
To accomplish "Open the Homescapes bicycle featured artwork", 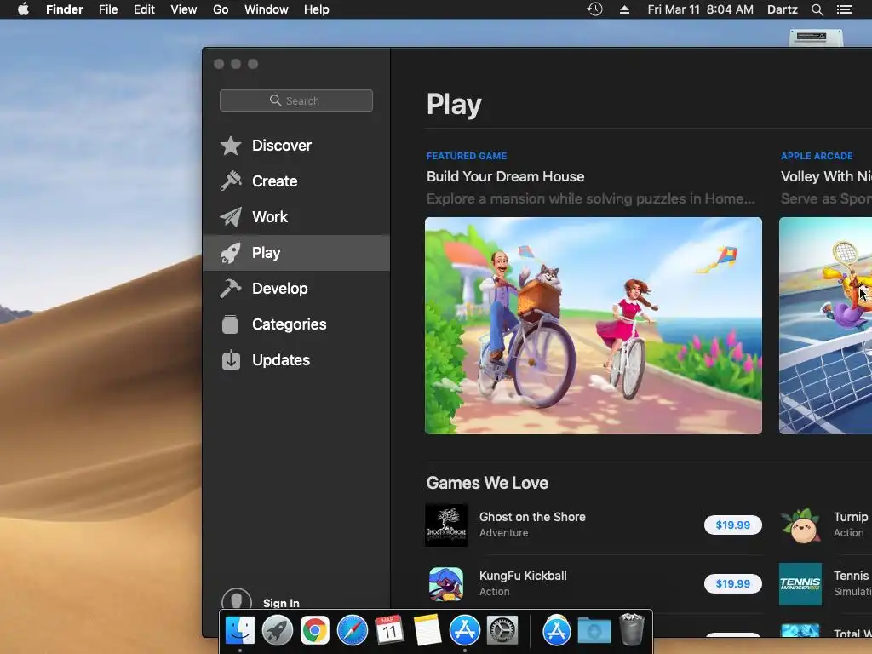I will point(594,326).
